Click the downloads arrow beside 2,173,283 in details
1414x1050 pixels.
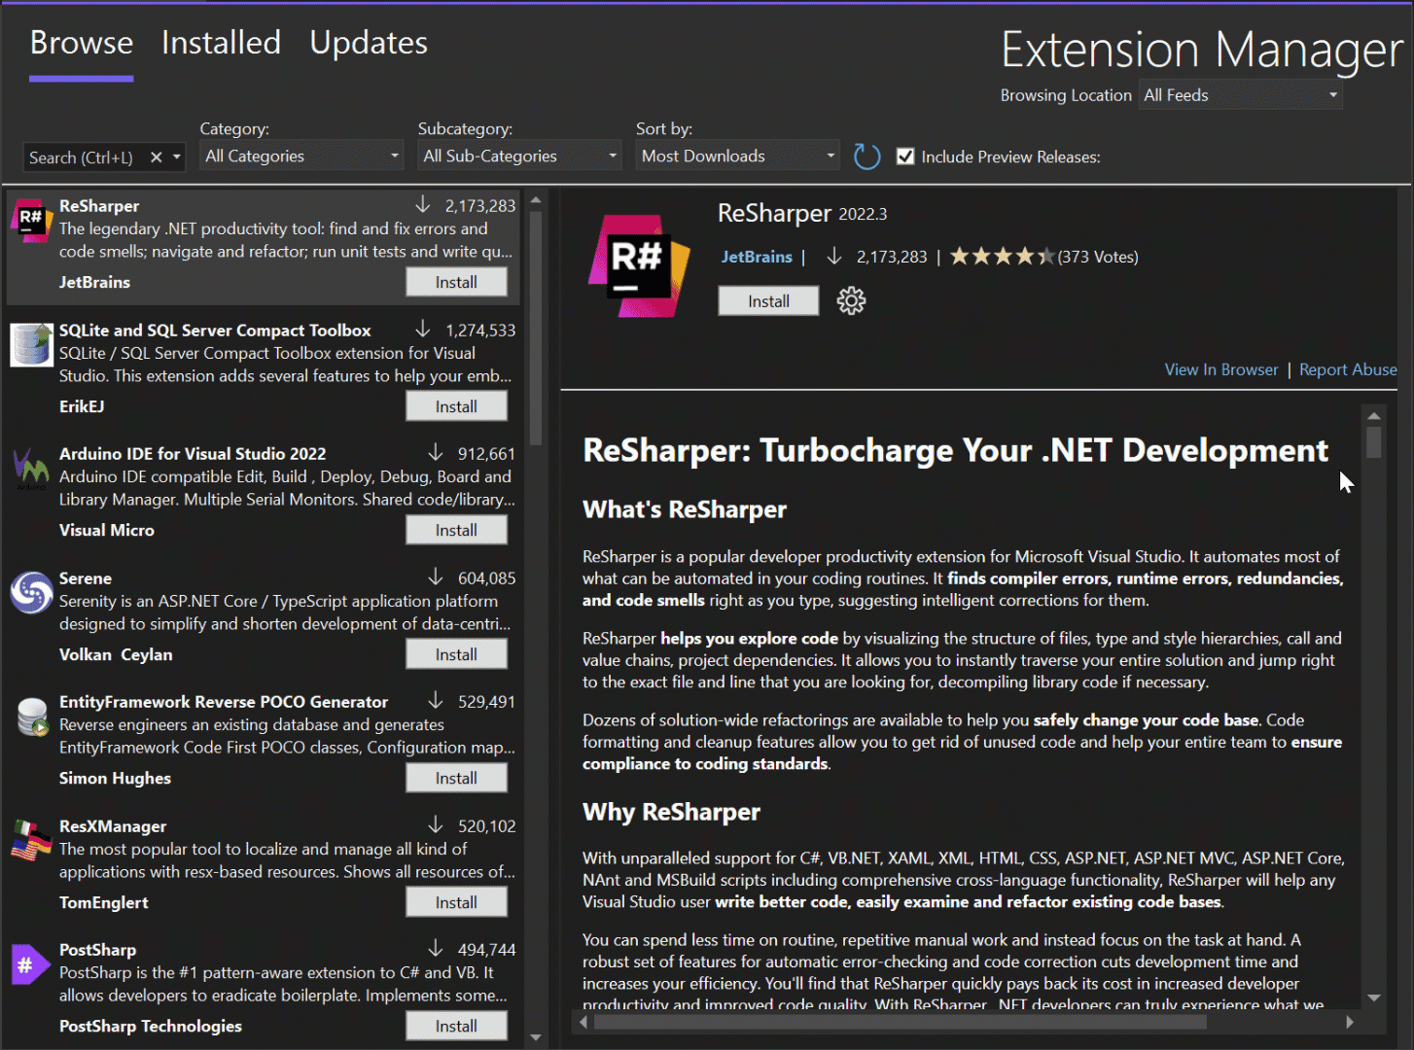(834, 257)
